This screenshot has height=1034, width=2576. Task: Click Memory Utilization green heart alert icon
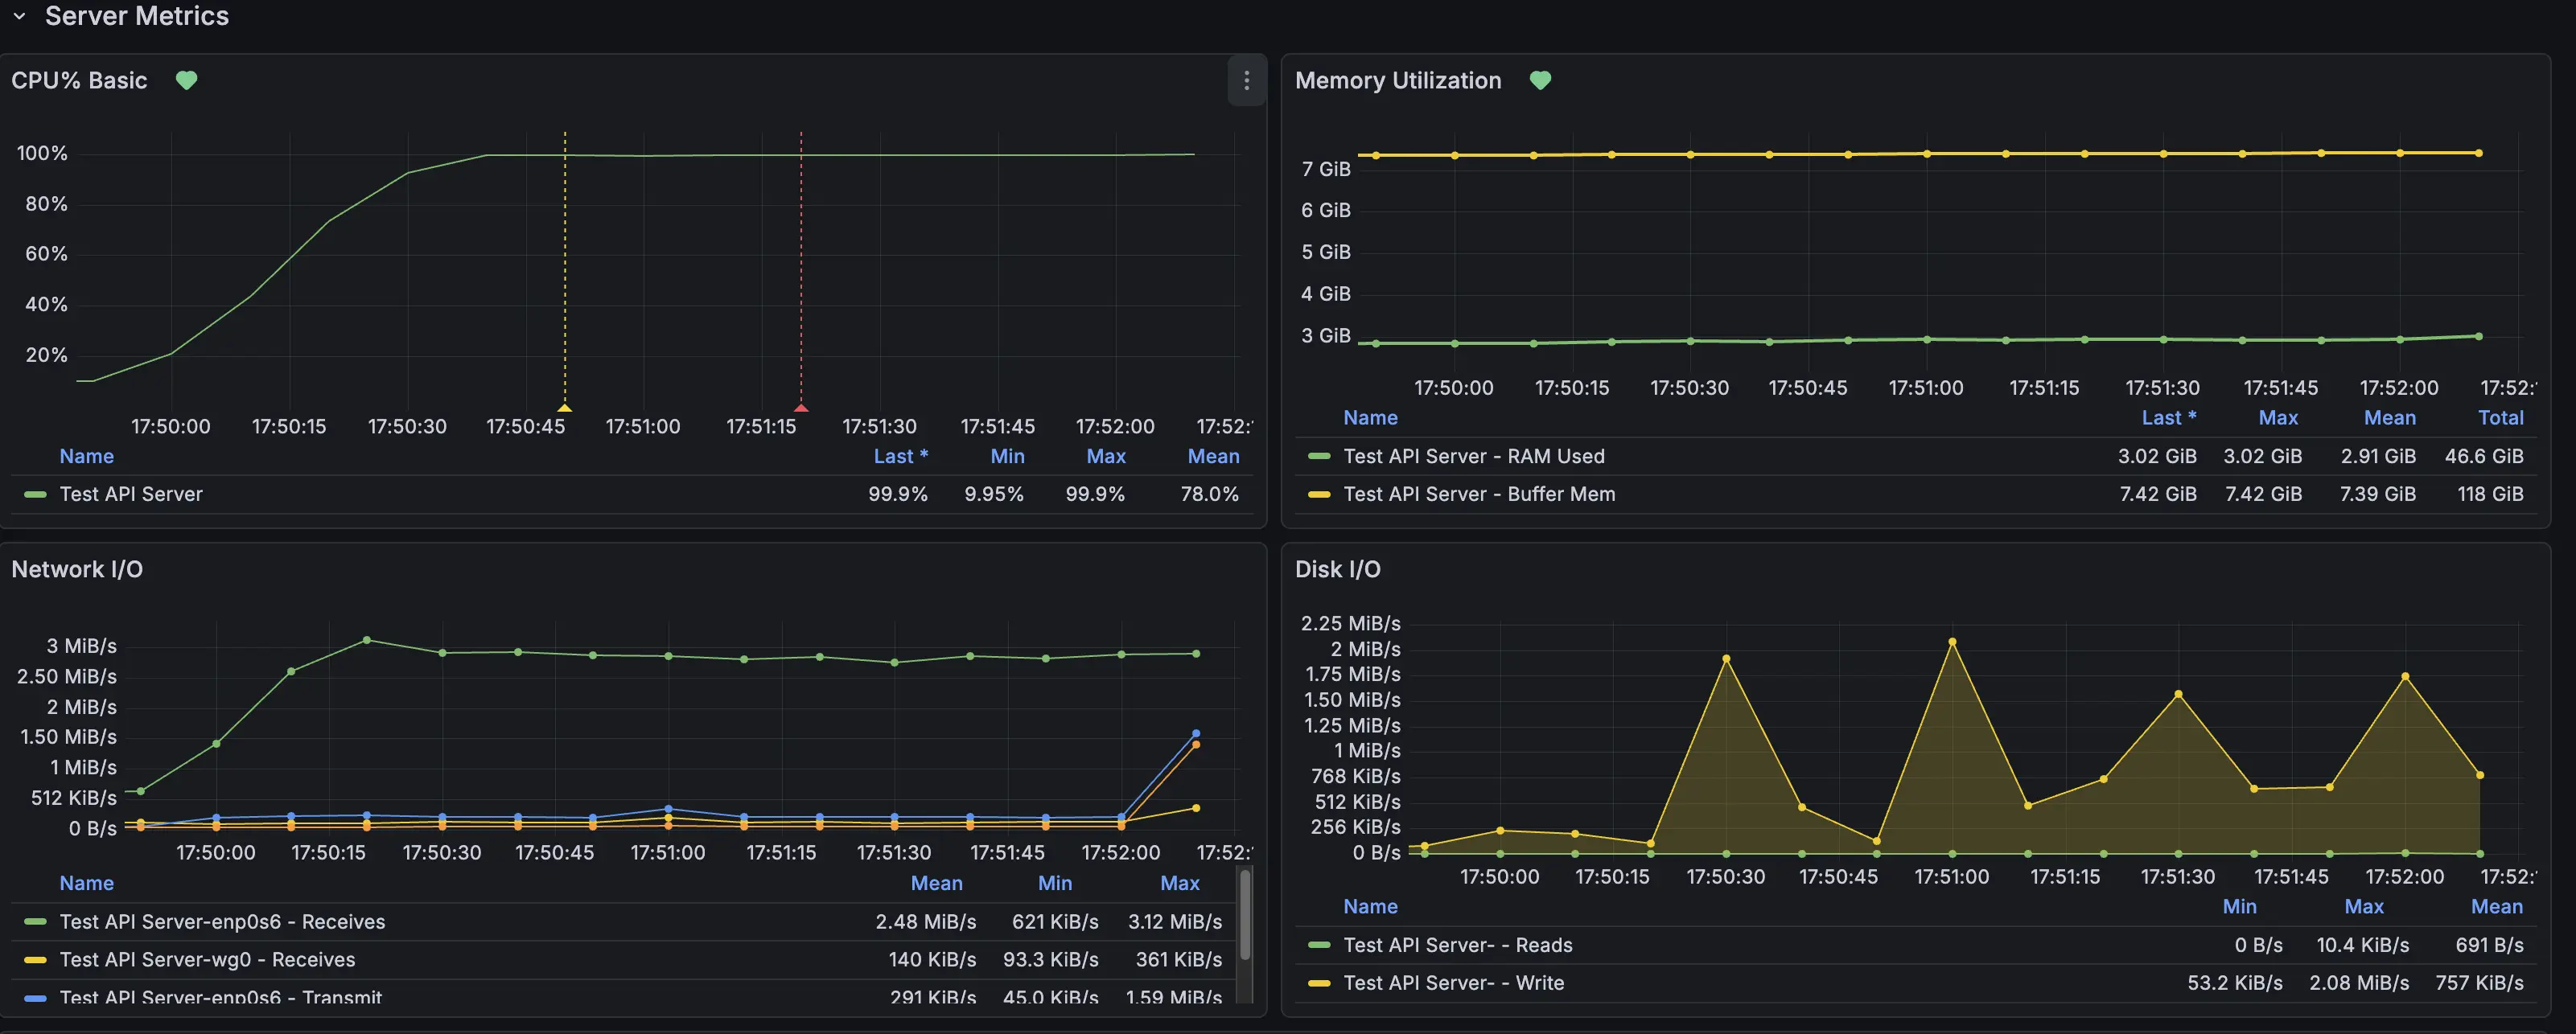[x=1540, y=80]
